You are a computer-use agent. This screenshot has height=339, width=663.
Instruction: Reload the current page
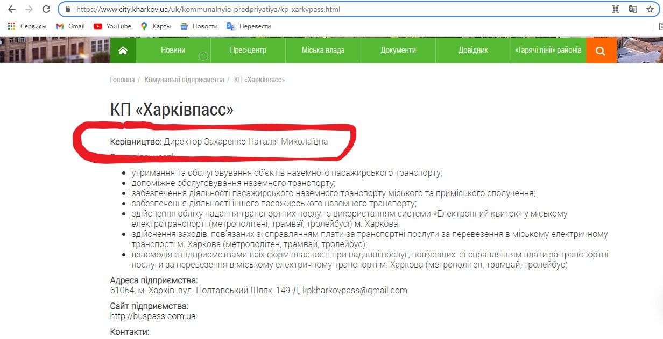coord(47,9)
